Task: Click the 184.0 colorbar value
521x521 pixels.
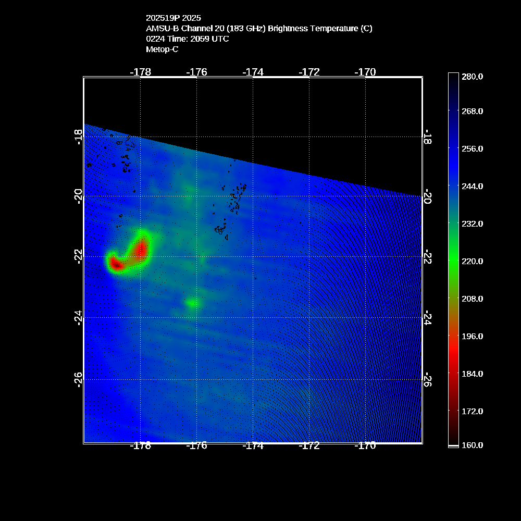Action: click(472, 374)
